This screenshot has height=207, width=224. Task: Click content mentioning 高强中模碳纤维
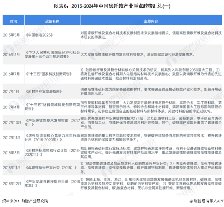tap(151, 168)
